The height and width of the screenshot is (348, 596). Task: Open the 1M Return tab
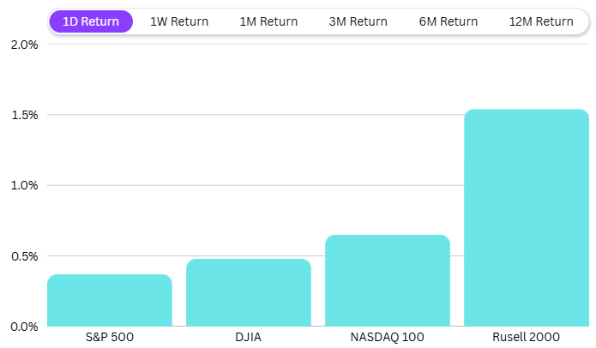[268, 21]
